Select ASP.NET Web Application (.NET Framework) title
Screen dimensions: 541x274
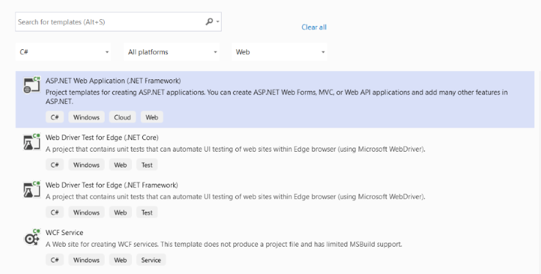(113, 81)
